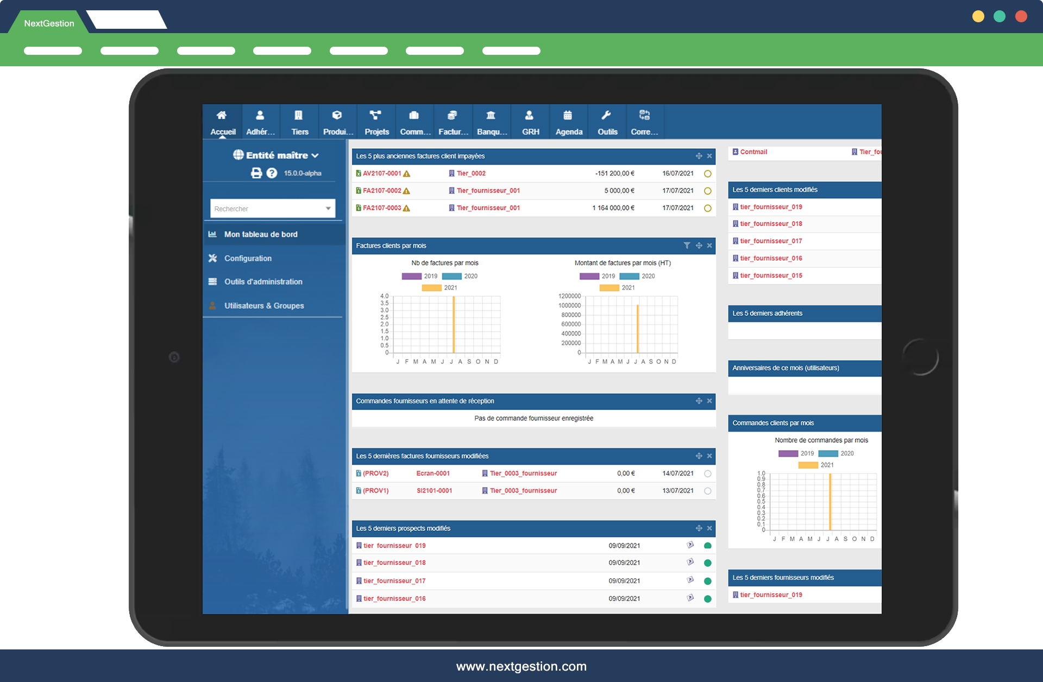The height and width of the screenshot is (682, 1043).
Task: Click green status dot for tier_fournisseur_018 prospect
Action: coord(707,563)
